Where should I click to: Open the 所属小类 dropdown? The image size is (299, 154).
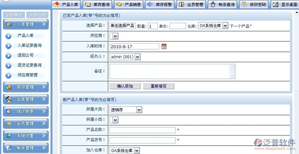114,120
